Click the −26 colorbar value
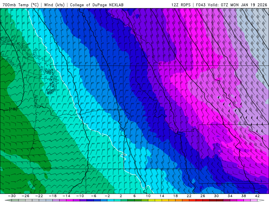 [x=26, y=196]
